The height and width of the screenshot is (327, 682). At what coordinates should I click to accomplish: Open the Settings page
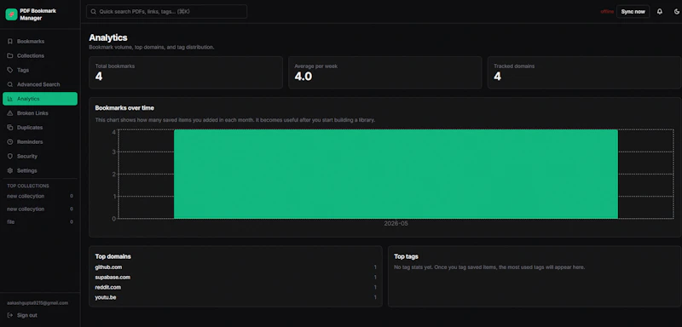point(40,170)
